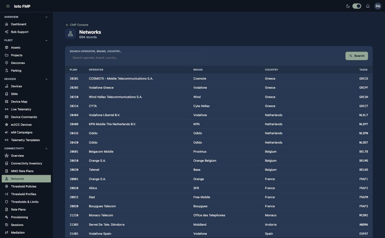This screenshot has width=385, height=238.
Task: Click Bouygues Telecom operator
Action: click(102, 206)
